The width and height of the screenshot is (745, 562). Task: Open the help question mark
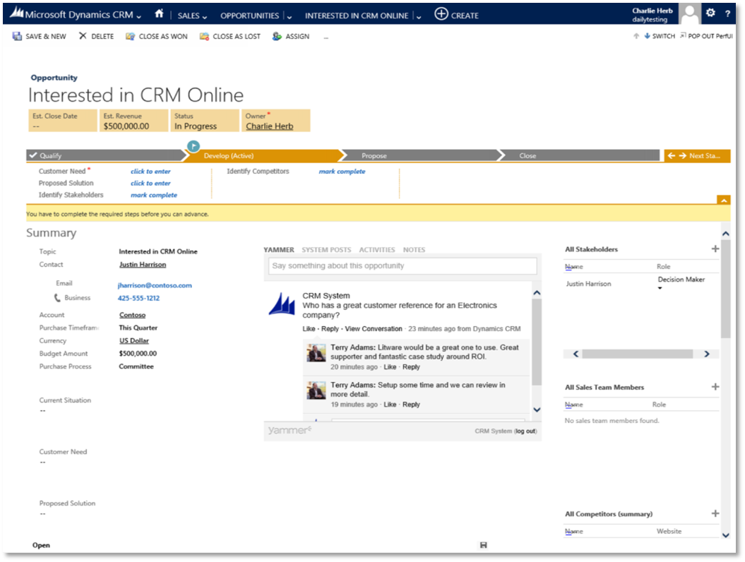[x=727, y=14]
